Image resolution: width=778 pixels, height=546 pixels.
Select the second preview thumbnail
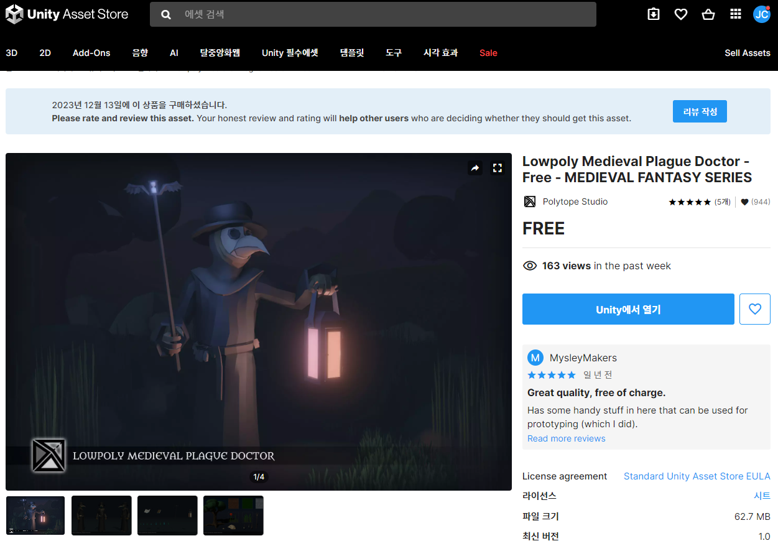click(x=101, y=516)
